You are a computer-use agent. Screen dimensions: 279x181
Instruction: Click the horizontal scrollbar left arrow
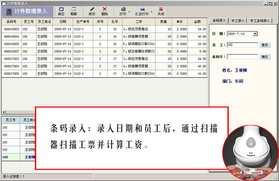coord(4,112)
